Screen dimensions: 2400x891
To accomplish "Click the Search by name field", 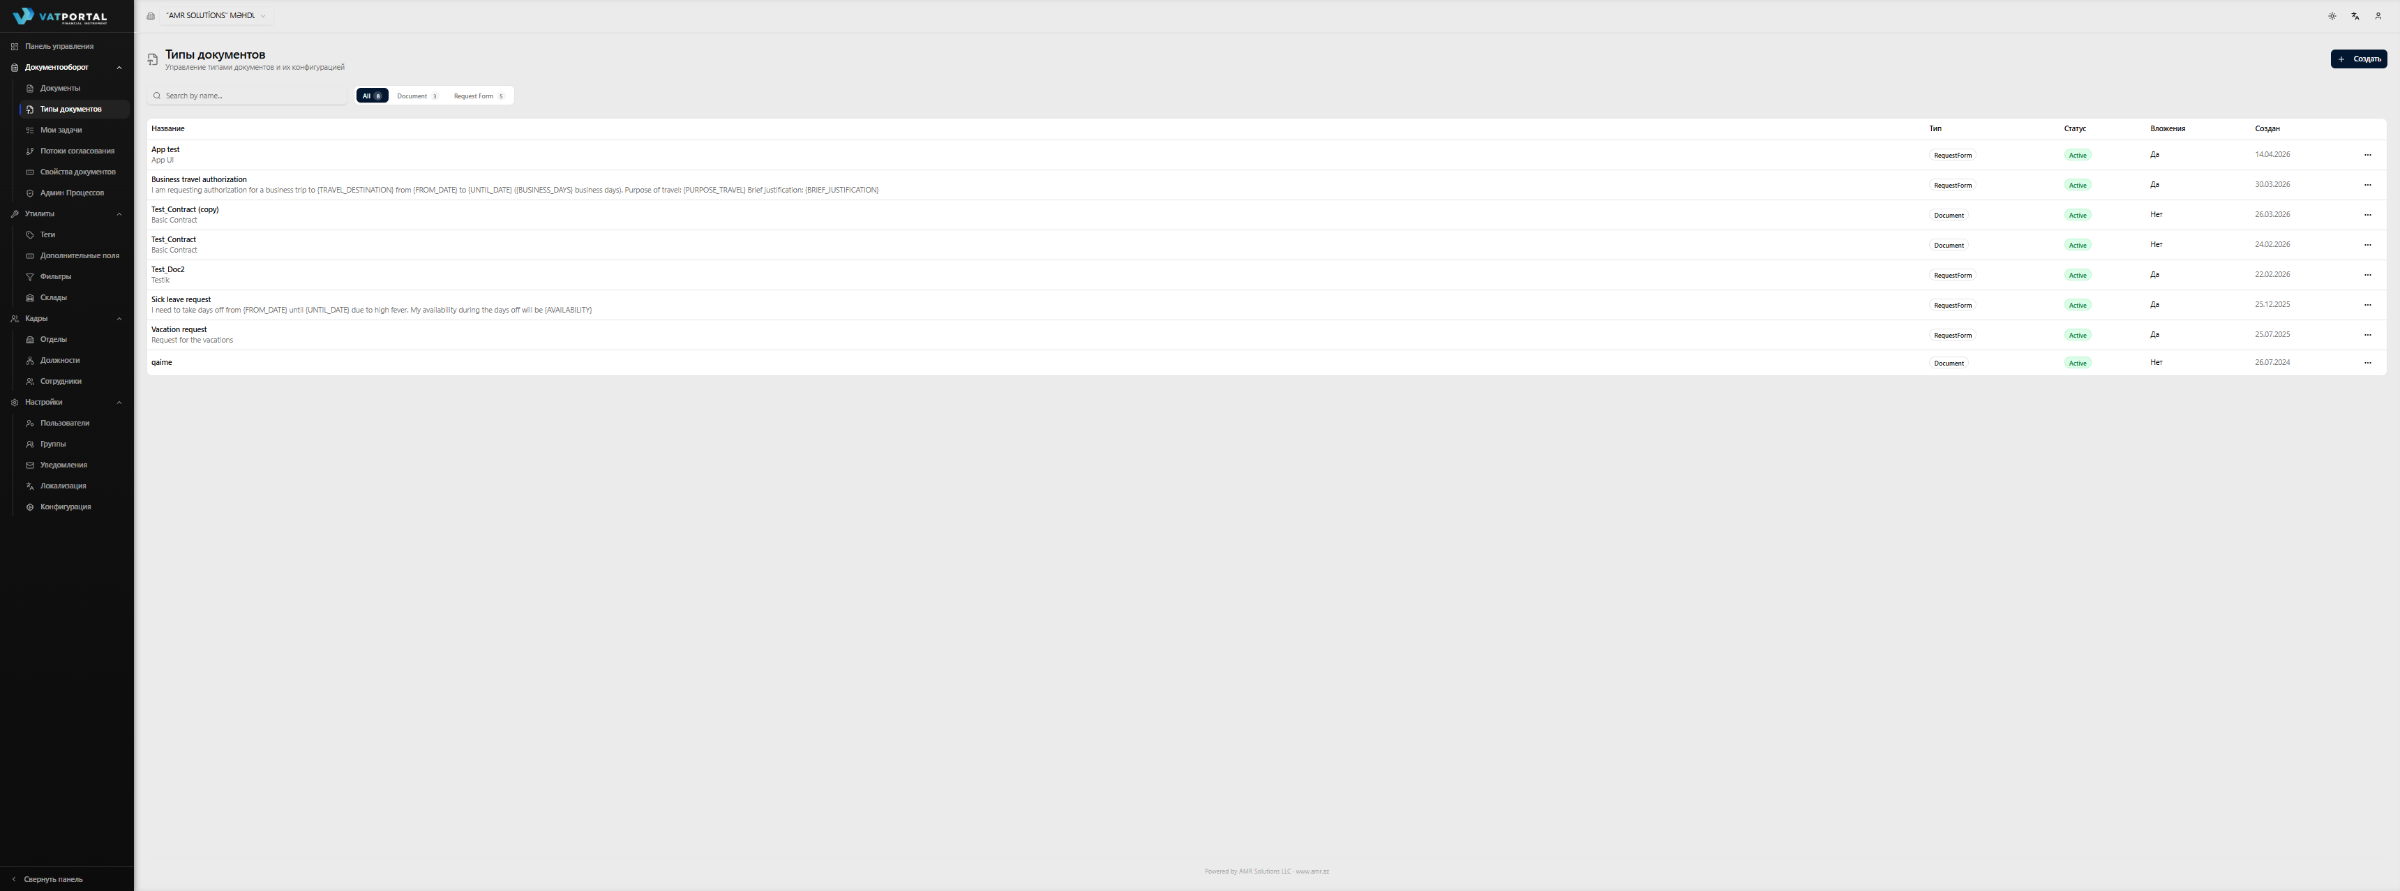I will (247, 96).
